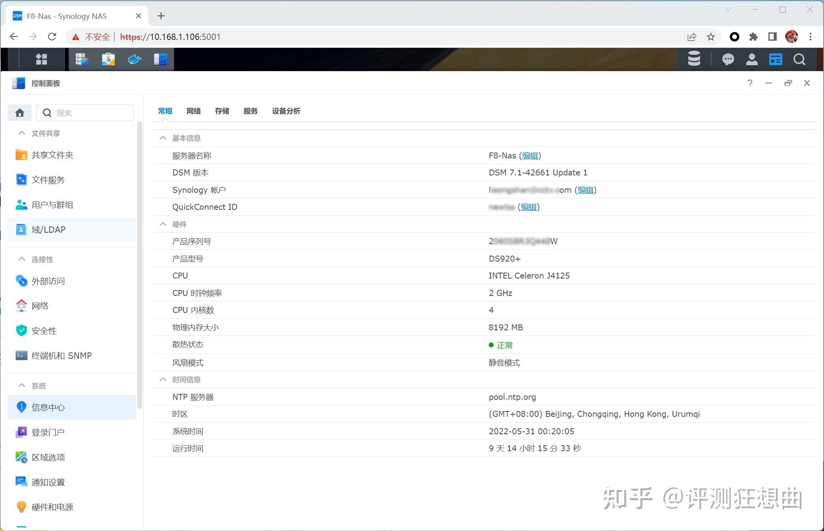Collapse the 文件共享 sidebar group
The height and width of the screenshot is (531, 824).
[22, 133]
